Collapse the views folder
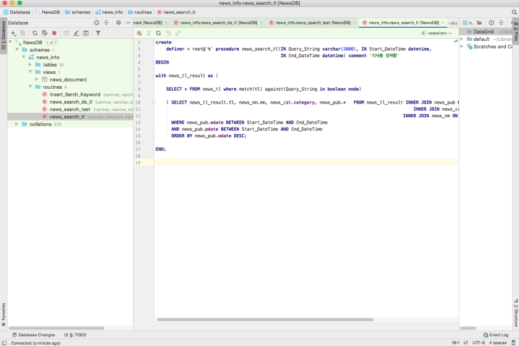 click(x=30, y=72)
